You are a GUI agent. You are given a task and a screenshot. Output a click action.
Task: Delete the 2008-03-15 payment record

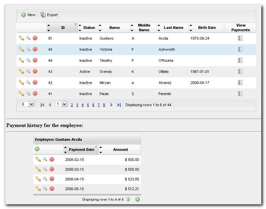click(52, 169)
